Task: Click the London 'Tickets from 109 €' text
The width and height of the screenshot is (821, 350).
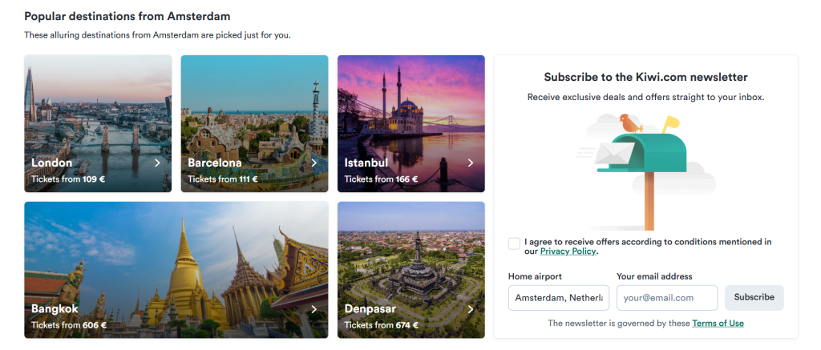Action: click(68, 179)
